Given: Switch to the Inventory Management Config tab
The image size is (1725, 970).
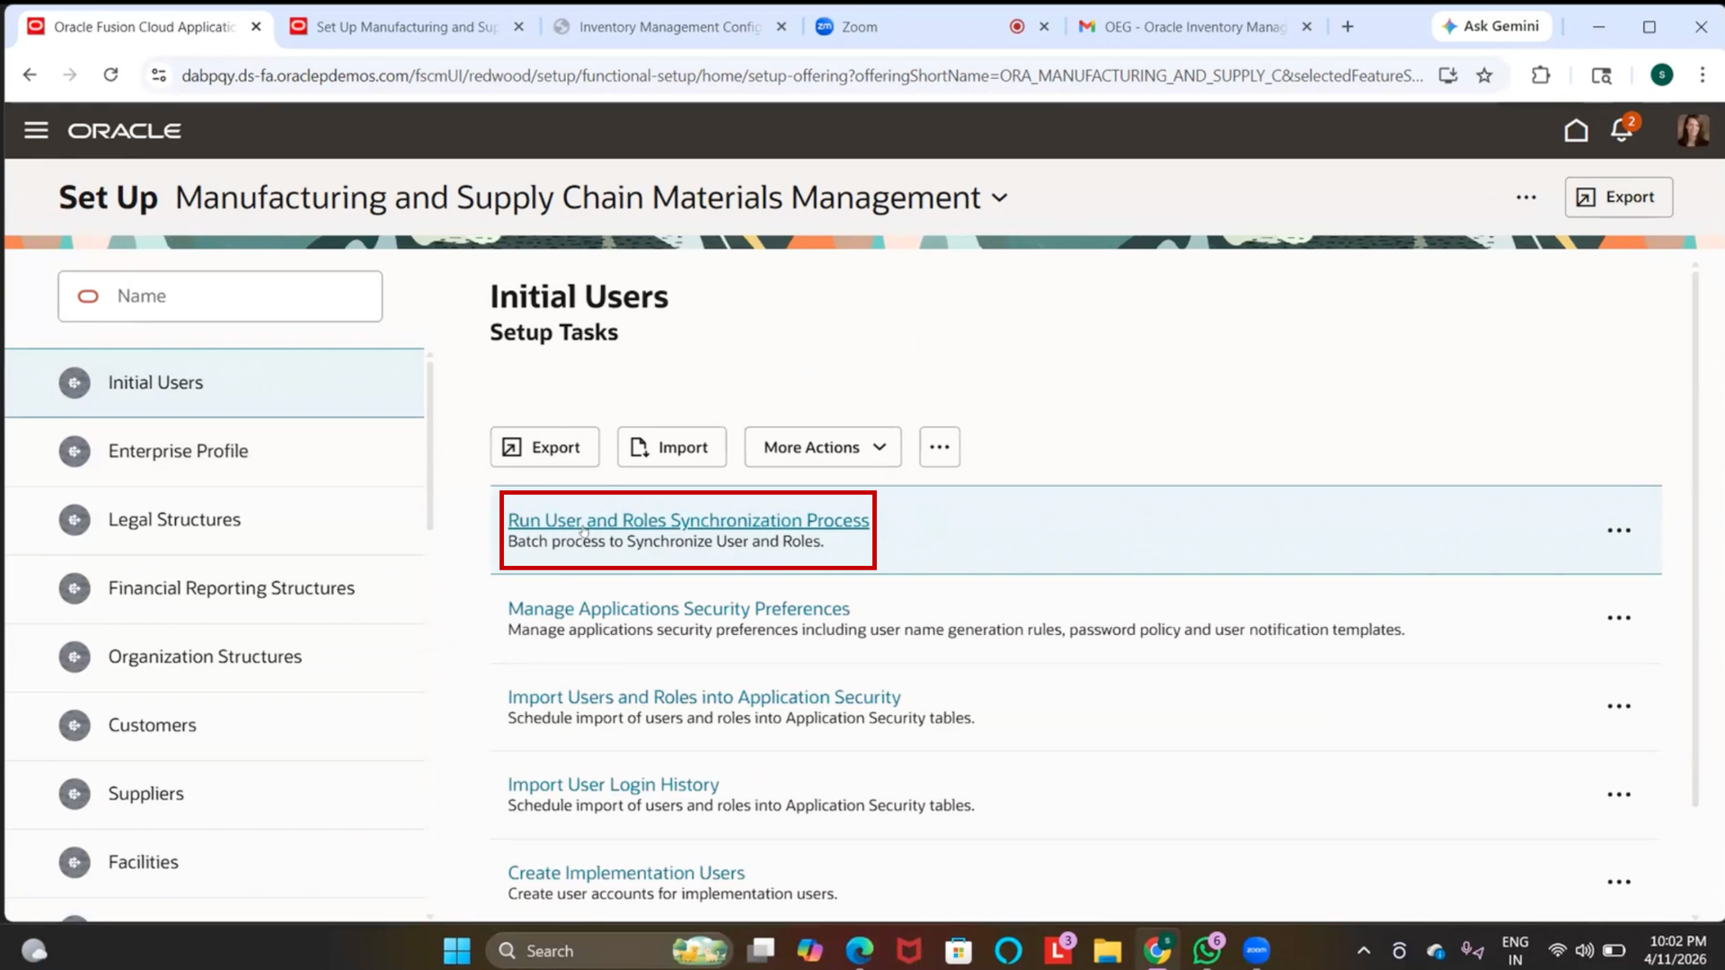Looking at the screenshot, I should point(669,27).
